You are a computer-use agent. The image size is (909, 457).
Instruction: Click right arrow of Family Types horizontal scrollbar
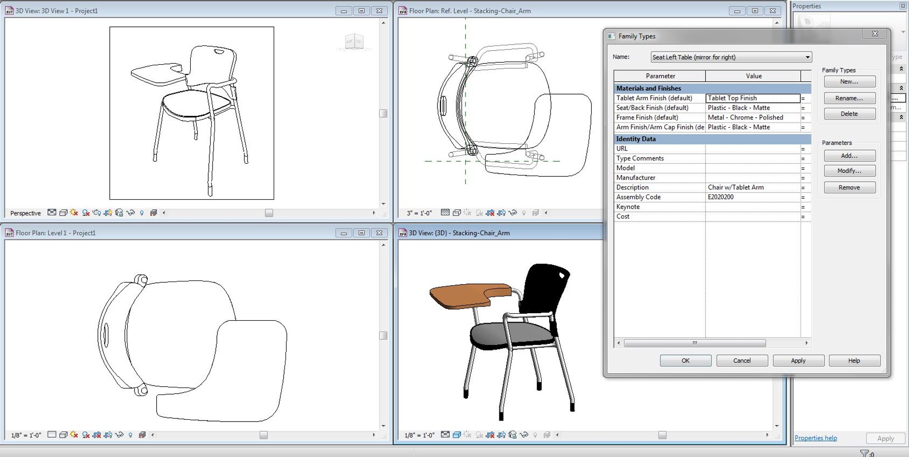tap(807, 343)
